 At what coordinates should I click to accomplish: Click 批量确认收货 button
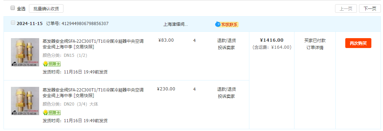coord(46,8)
